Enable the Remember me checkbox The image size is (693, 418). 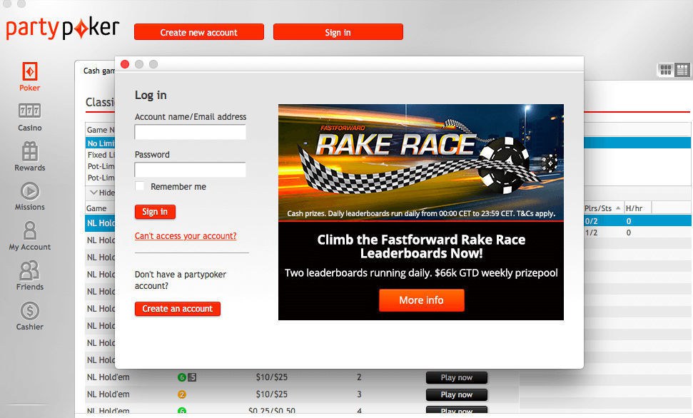point(140,186)
